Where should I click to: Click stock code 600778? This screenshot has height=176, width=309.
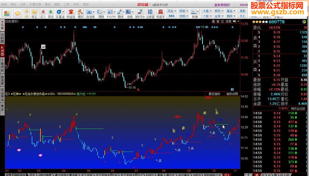click(x=277, y=22)
